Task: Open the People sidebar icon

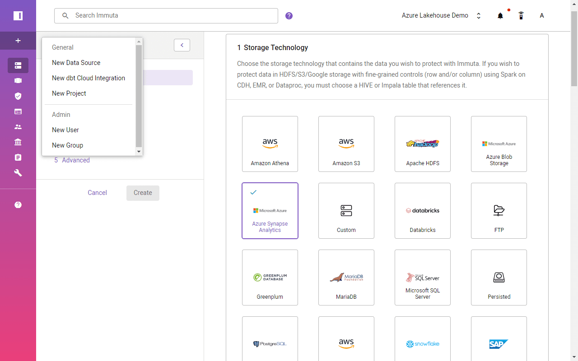Action: (x=18, y=127)
